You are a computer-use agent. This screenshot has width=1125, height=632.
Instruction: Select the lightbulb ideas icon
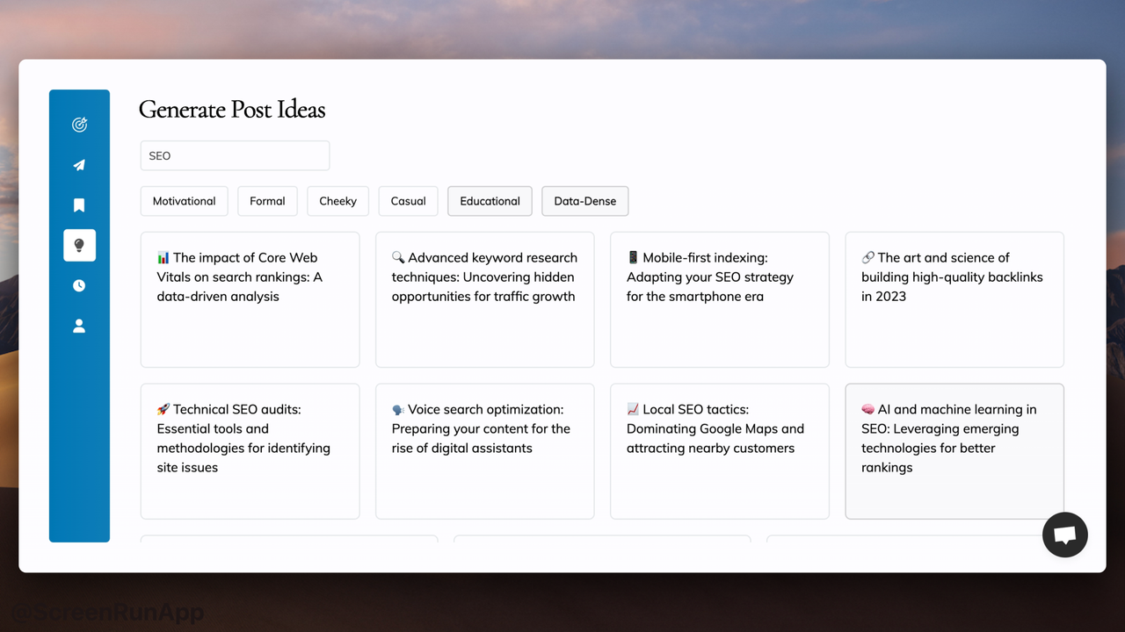click(x=79, y=246)
